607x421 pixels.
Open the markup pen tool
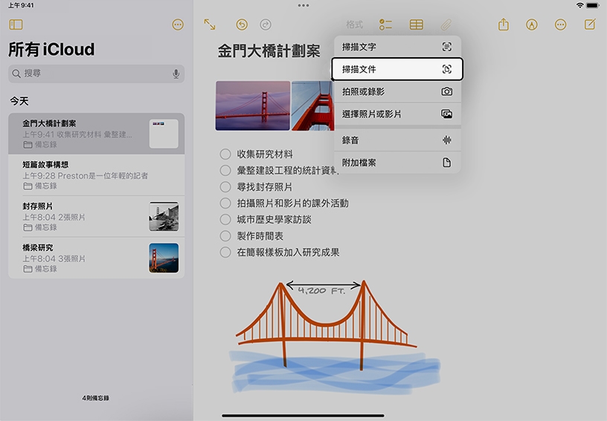click(532, 25)
